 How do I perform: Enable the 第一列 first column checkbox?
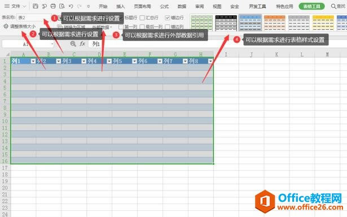(121, 26)
